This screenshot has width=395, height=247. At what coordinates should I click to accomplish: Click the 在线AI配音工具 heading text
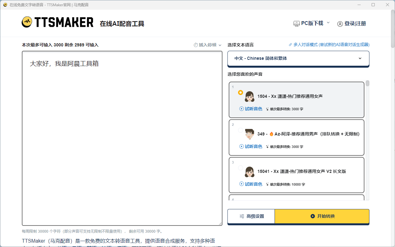[x=122, y=24]
